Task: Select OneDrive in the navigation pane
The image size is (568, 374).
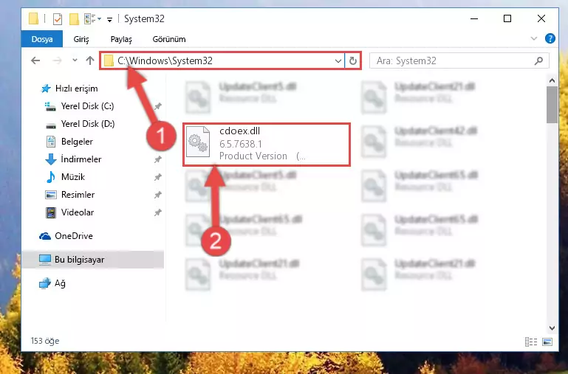Action: [74, 236]
